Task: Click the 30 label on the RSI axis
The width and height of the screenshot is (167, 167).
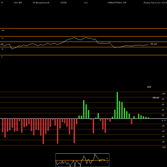Action: click(2, 49)
